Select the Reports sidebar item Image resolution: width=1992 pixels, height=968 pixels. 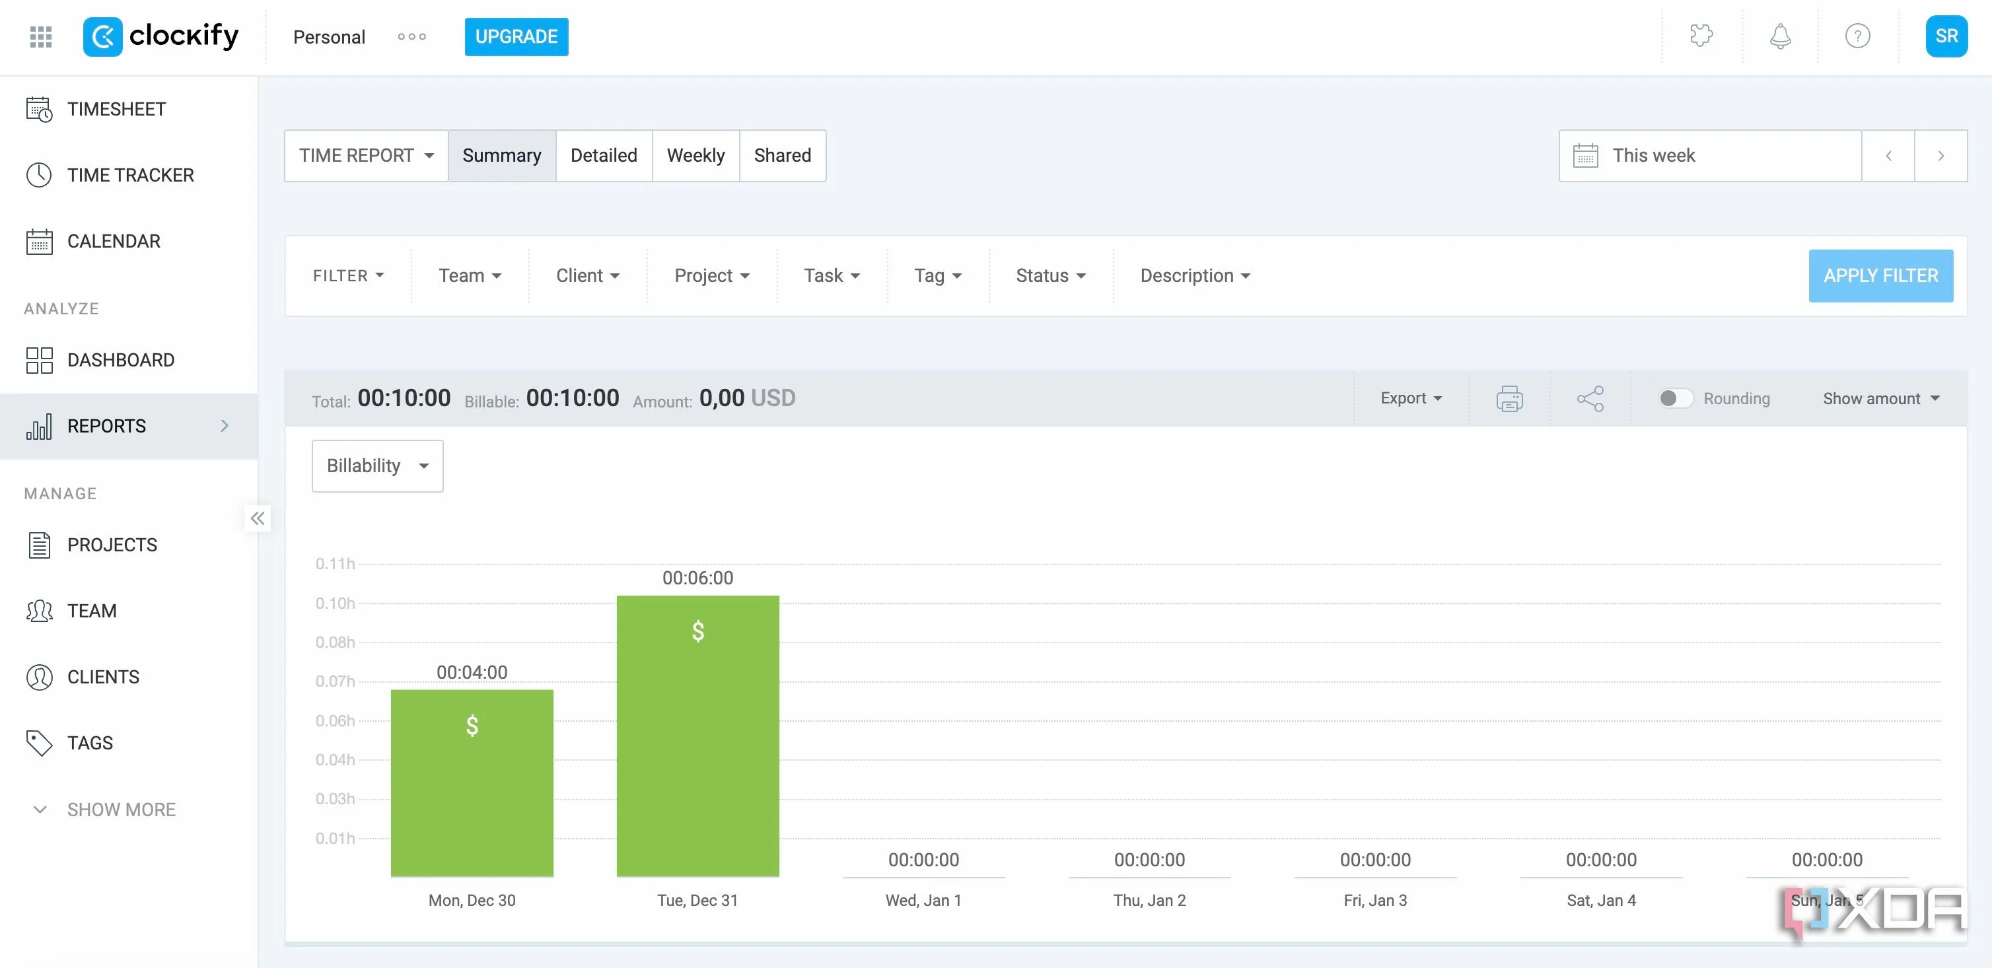point(128,426)
